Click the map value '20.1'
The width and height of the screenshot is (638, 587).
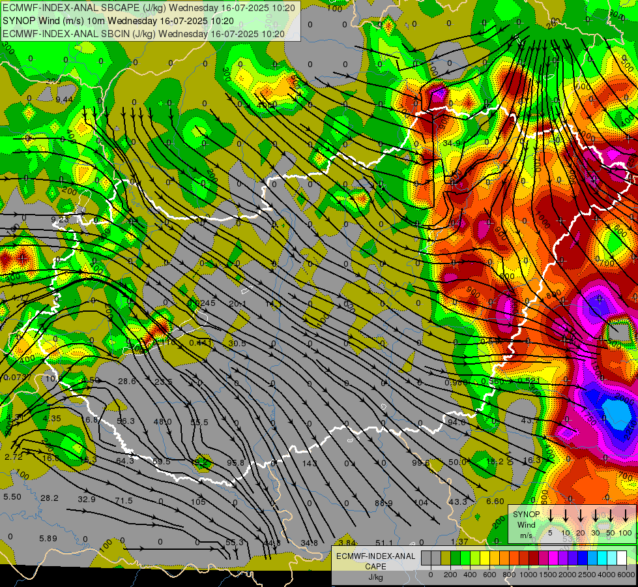(x=238, y=303)
